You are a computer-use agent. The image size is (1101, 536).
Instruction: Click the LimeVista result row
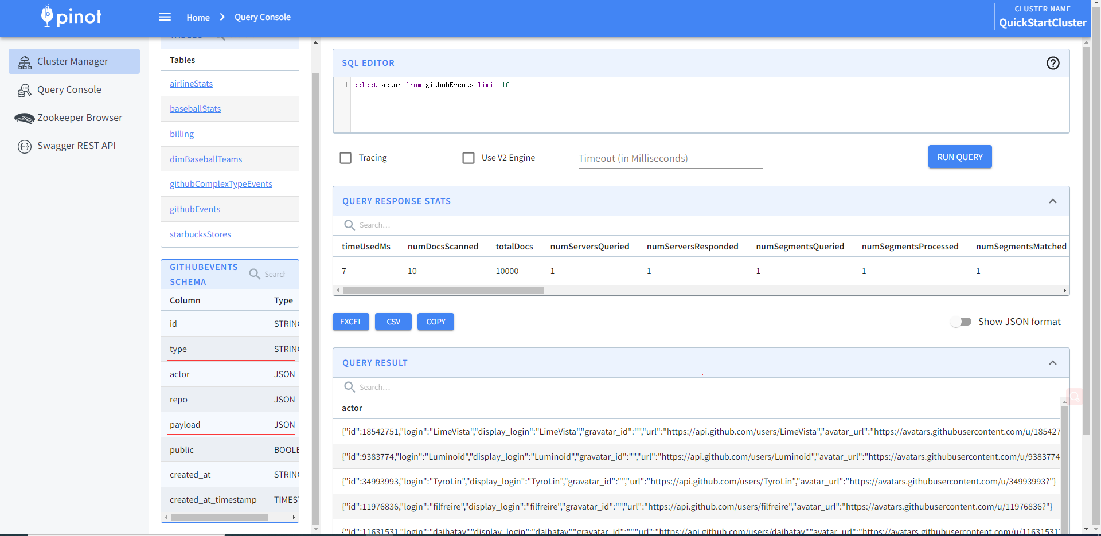697,432
